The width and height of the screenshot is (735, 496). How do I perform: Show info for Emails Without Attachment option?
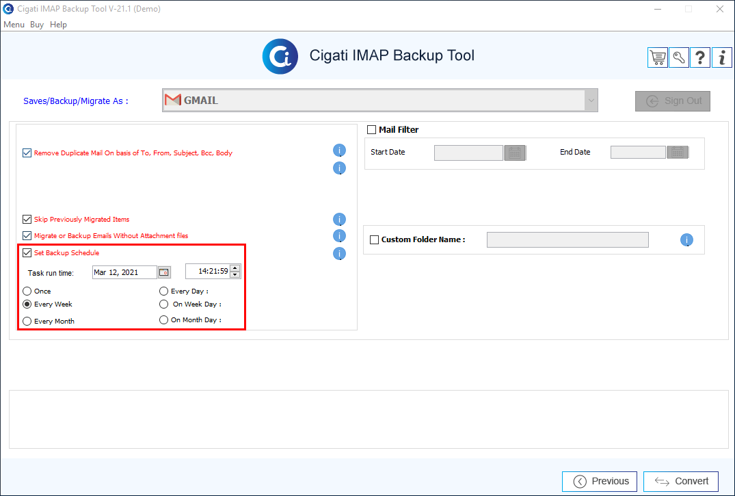tap(339, 235)
